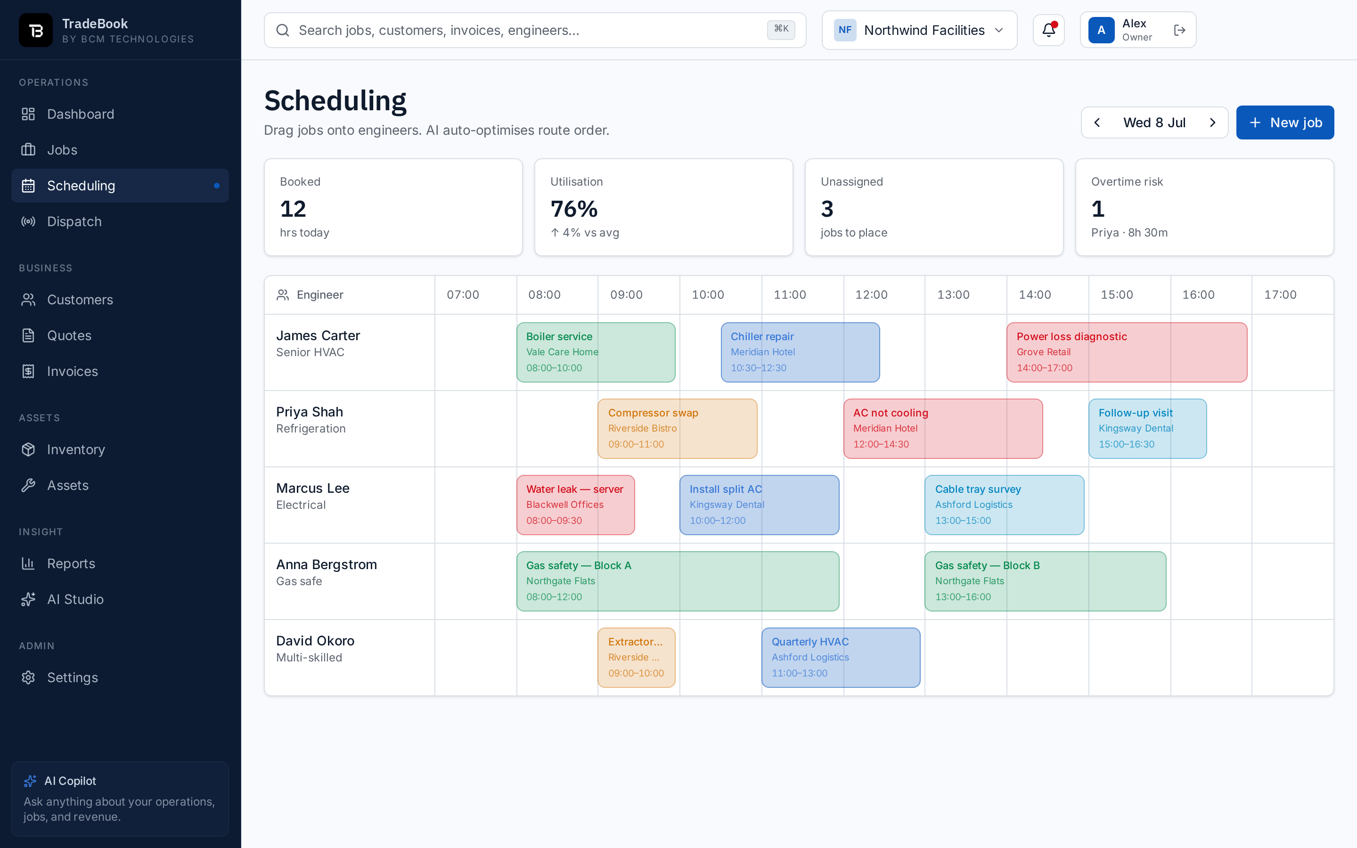Select the Chiller repair job block
Viewport: 1357px width, 848px height.
coord(800,352)
